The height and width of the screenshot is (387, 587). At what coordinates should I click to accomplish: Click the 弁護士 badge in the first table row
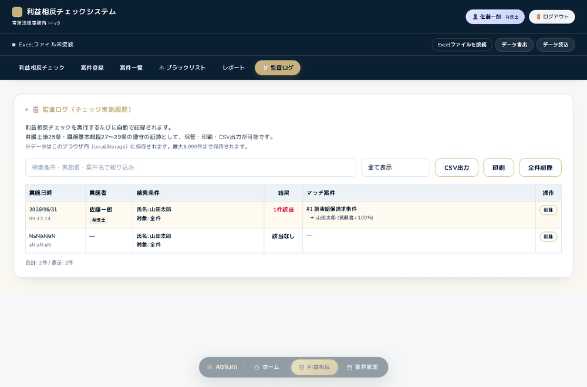point(99,220)
